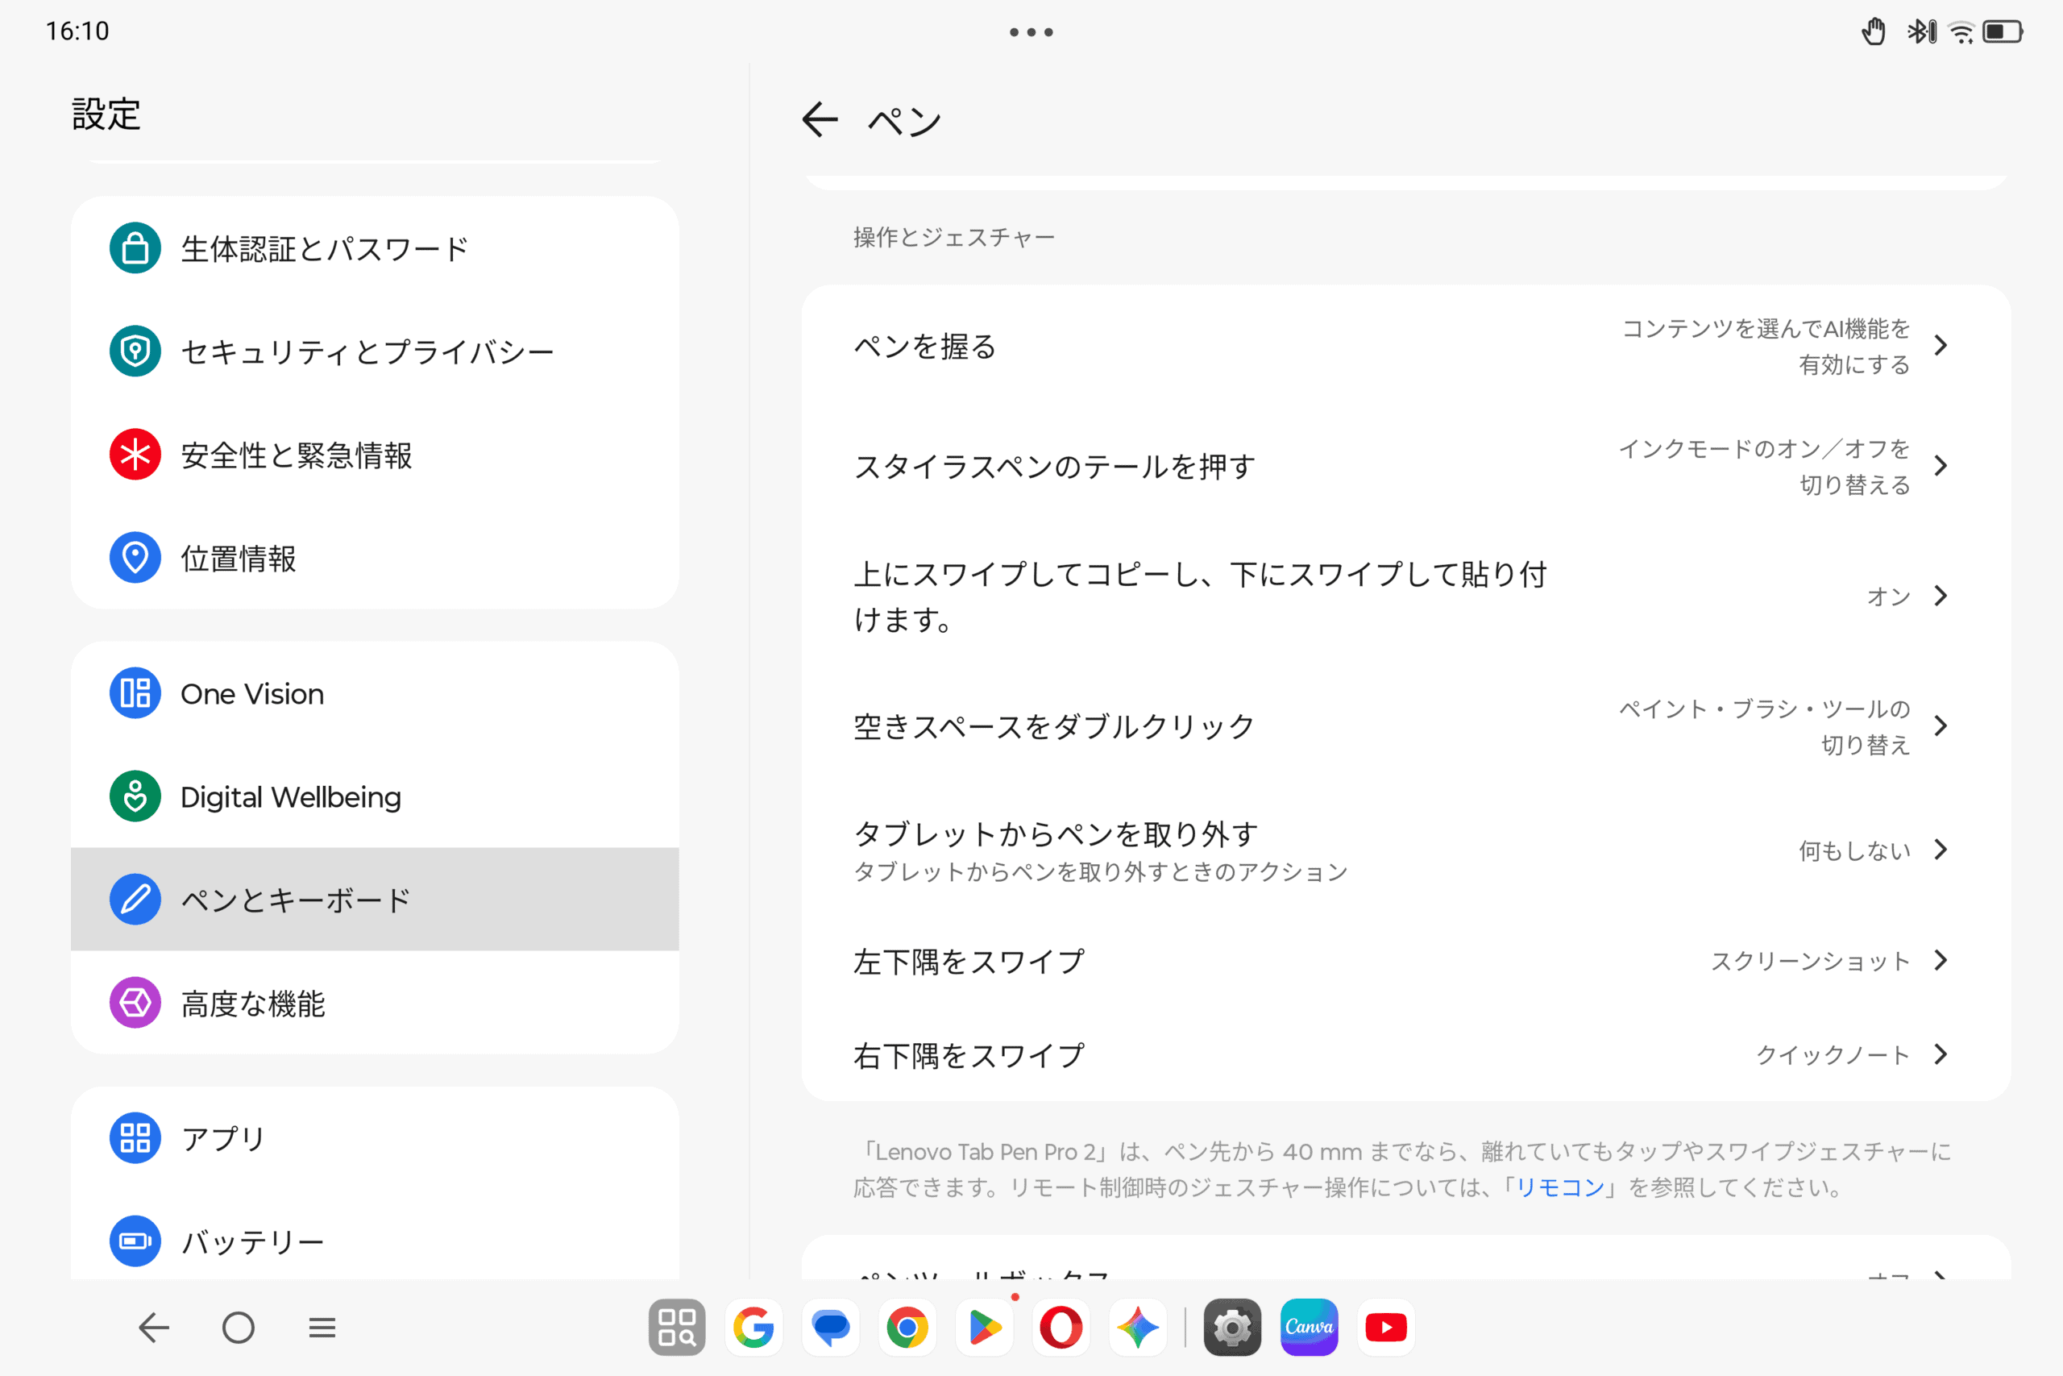This screenshot has height=1376, width=2063.
Task: Launch Opera browser from the dock
Action: [1061, 1327]
